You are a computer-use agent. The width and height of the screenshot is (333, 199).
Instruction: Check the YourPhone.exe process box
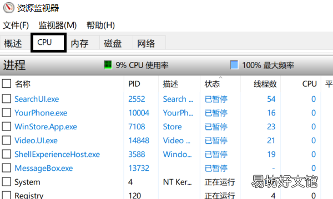pyautogui.click(x=6, y=113)
